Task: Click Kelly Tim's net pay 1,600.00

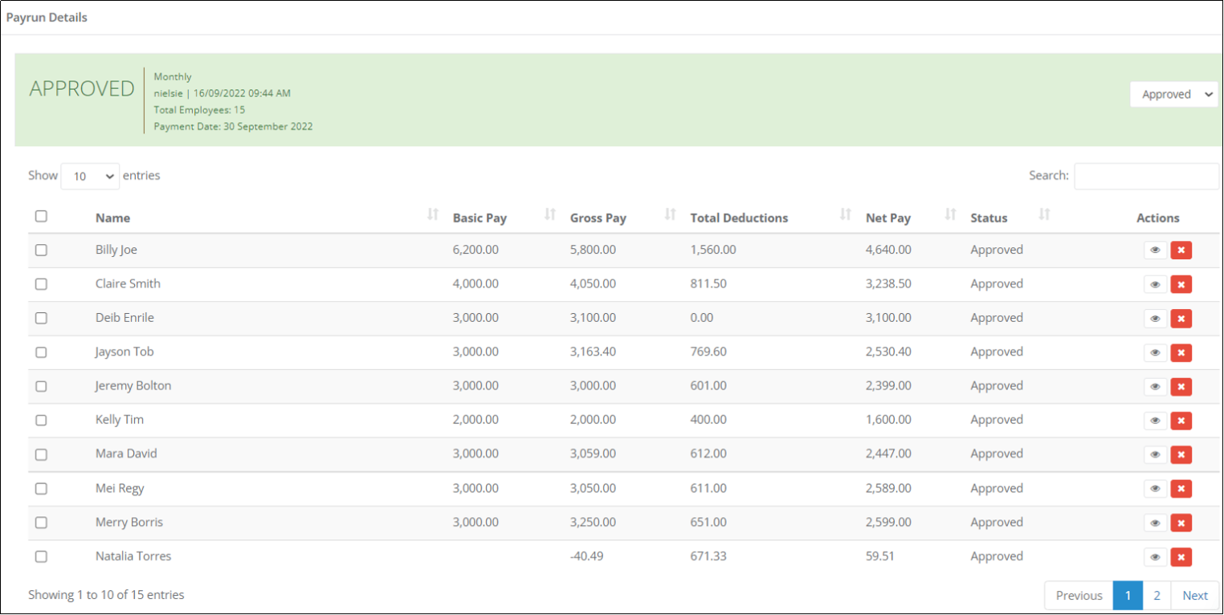Action: pyautogui.click(x=888, y=420)
